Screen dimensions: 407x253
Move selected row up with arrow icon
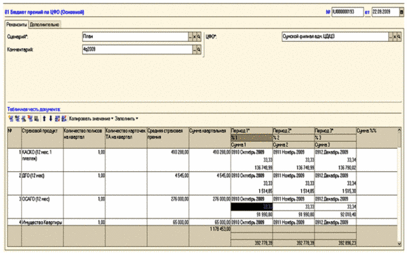44,118
